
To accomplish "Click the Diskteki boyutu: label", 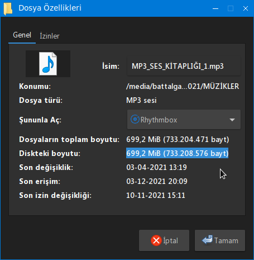I will (50, 153).
